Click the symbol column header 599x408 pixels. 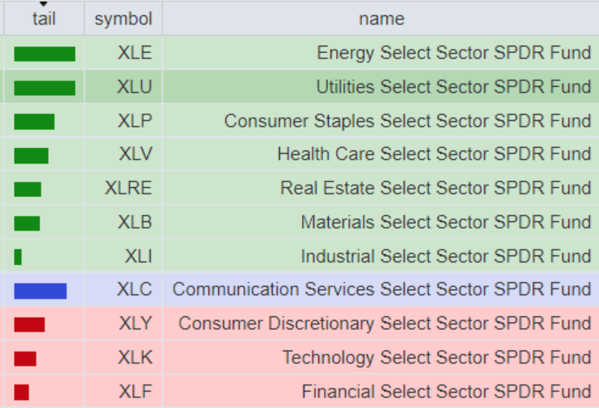[123, 19]
